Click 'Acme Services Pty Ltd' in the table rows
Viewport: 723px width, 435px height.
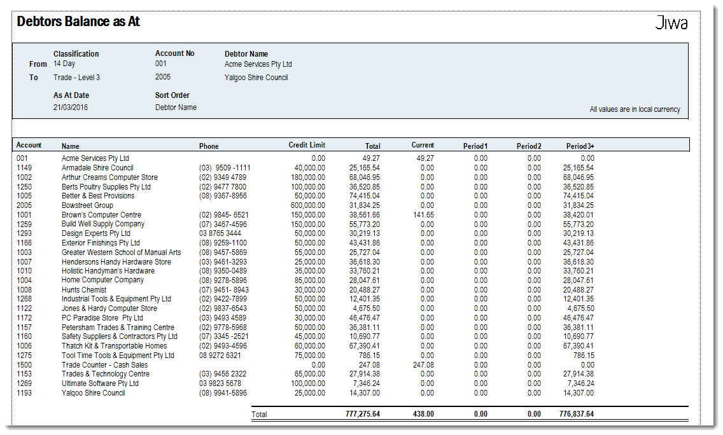pos(95,158)
